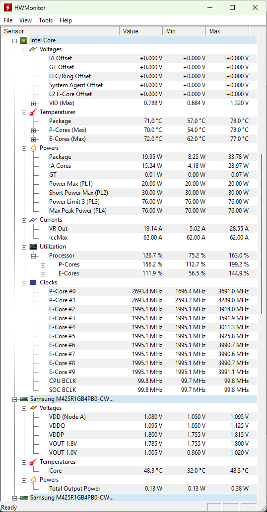Click the Sensor column header

(x=60, y=31)
